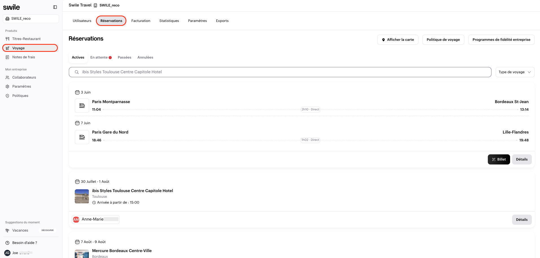The image size is (540, 258).
Task: Click the JG user avatar
Action: click(7, 253)
